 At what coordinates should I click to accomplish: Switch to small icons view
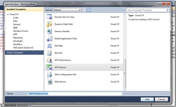point(84,10)
